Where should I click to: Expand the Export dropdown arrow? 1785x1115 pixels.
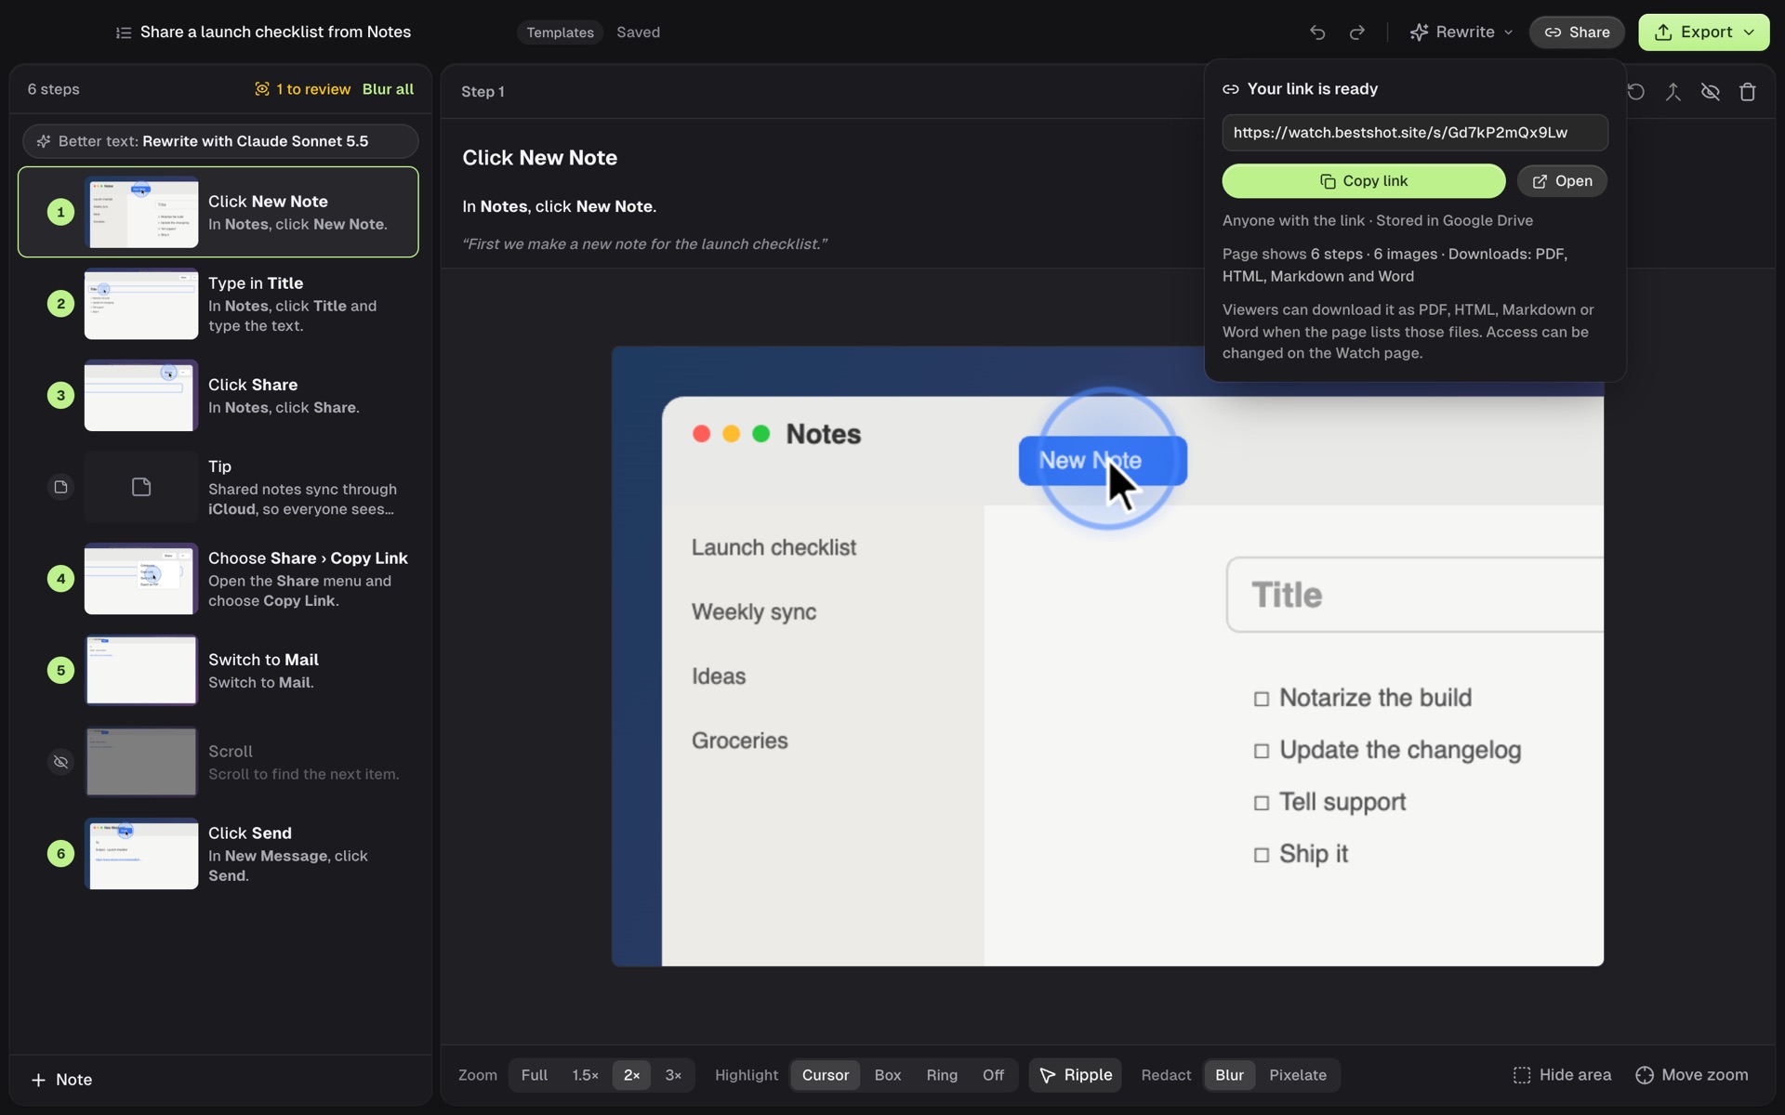1749,33
